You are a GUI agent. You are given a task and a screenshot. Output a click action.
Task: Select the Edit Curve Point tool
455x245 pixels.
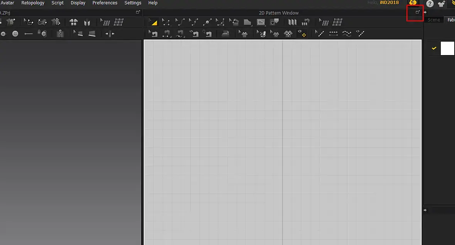pos(193,22)
